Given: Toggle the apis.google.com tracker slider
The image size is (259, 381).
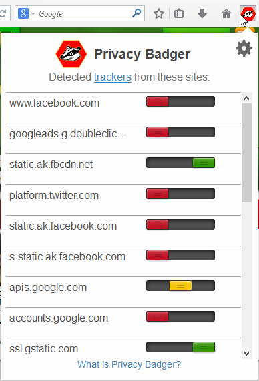Looking at the screenshot, I should pos(180,286).
